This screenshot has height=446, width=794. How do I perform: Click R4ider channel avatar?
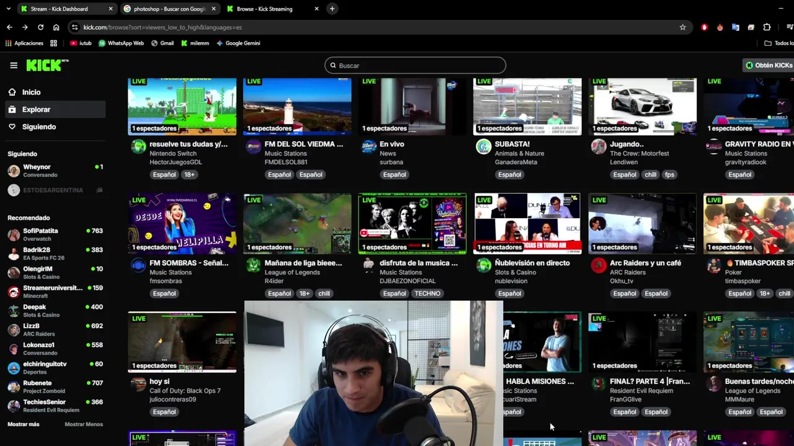(x=253, y=265)
